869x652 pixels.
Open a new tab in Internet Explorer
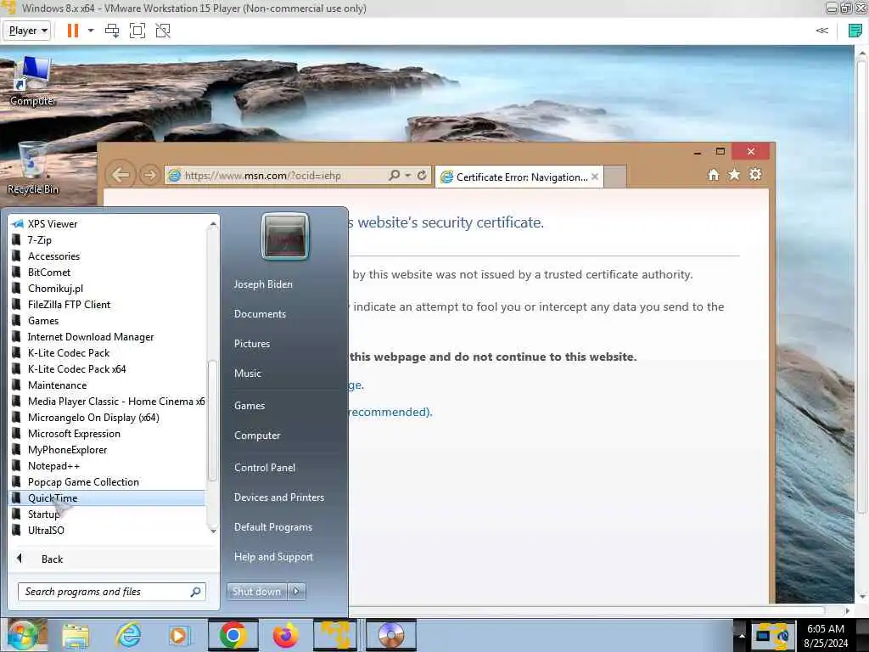615,177
